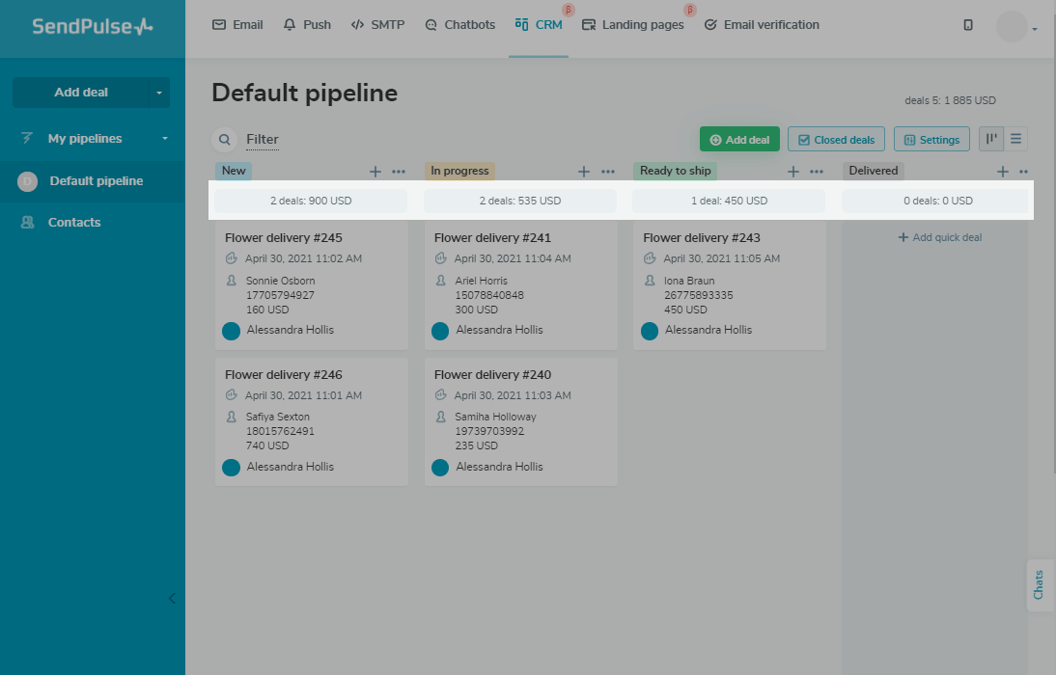
Task: Open three-dots menu for In progress column
Action: [608, 172]
